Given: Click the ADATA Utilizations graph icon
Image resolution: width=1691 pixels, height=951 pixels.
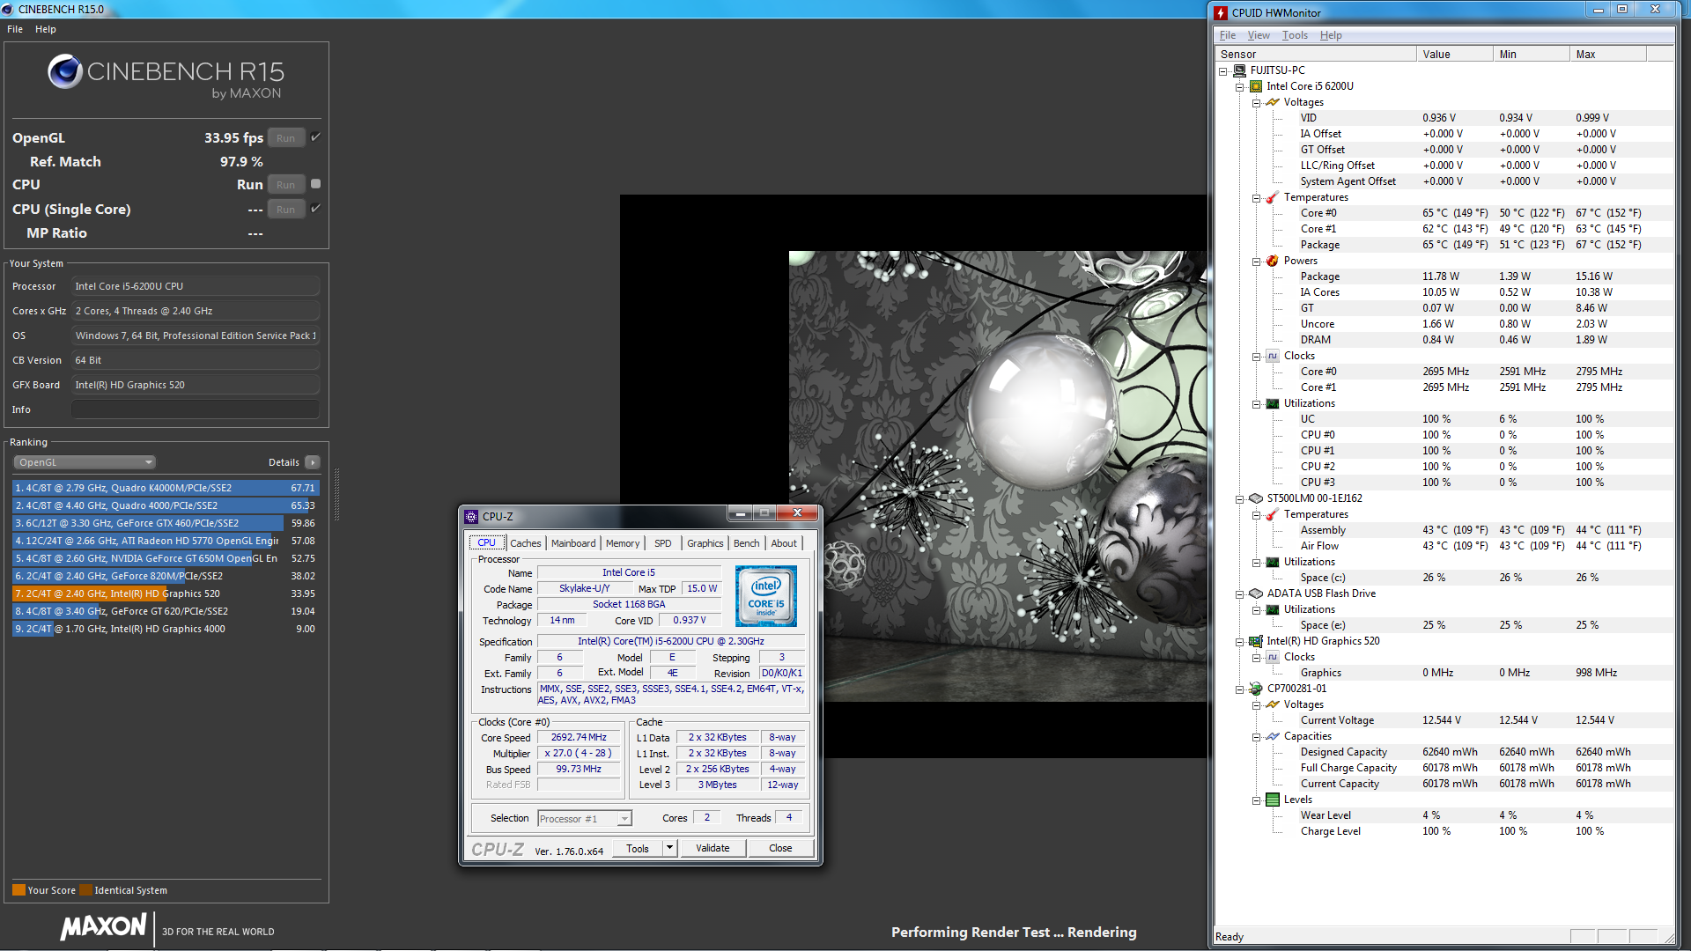Looking at the screenshot, I should pyautogui.click(x=1273, y=609).
